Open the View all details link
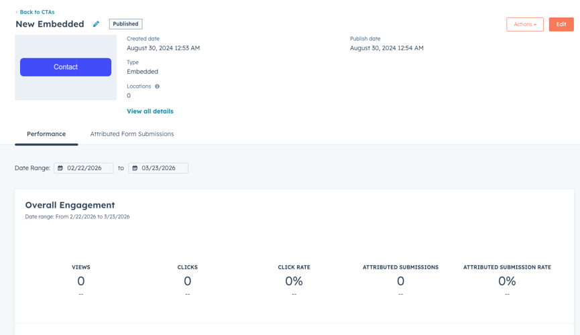 (x=150, y=111)
